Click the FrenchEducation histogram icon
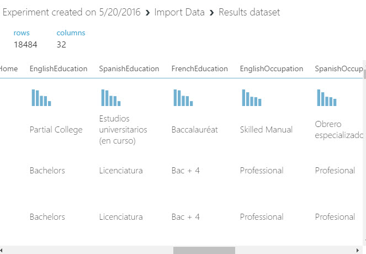Screen dimensions: 366x254 (x=183, y=98)
